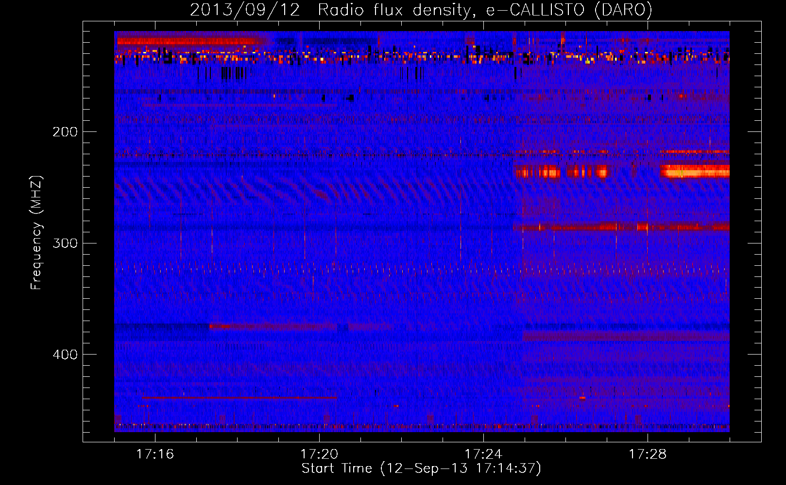Click the 17:20 time tick label
Image resolution: width=786 pixels, height=485 pixels.
[319, 454]
